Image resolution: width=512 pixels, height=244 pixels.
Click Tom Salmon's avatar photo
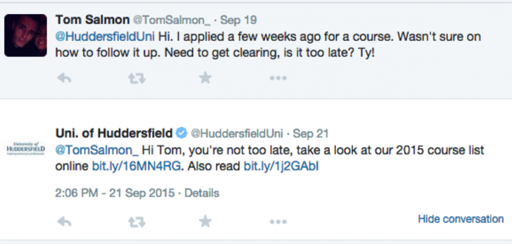(x=26, y=34)
